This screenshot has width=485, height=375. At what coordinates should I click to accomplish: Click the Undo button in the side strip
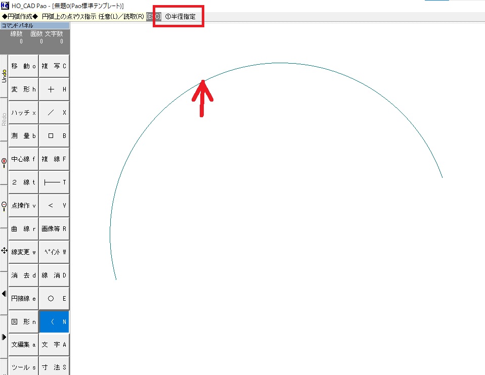pyautogui.click(x=4, y=75)
